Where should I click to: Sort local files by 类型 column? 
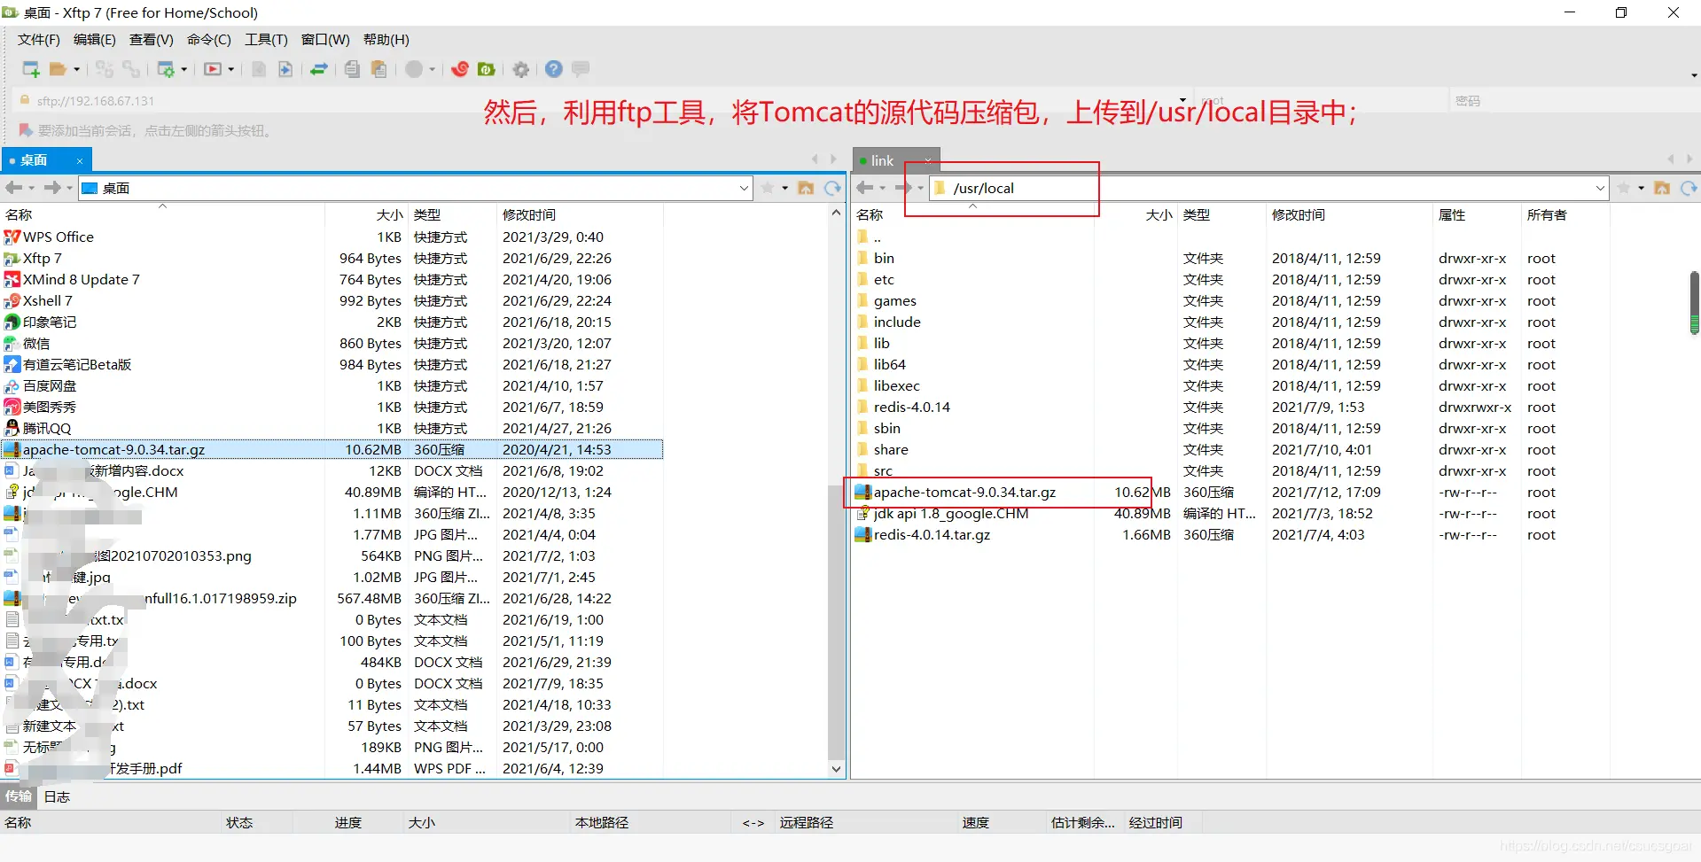pyautogui.click(x=452, y=215)
